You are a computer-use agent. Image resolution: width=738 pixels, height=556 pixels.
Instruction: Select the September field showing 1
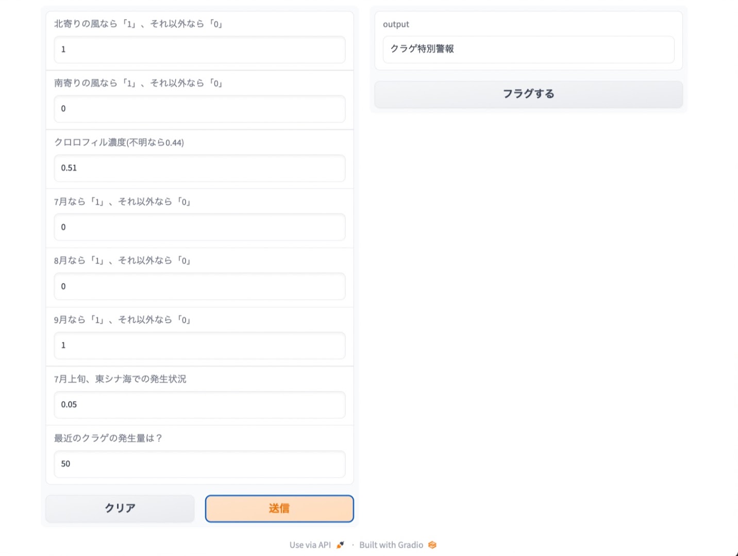click(199, 346)
